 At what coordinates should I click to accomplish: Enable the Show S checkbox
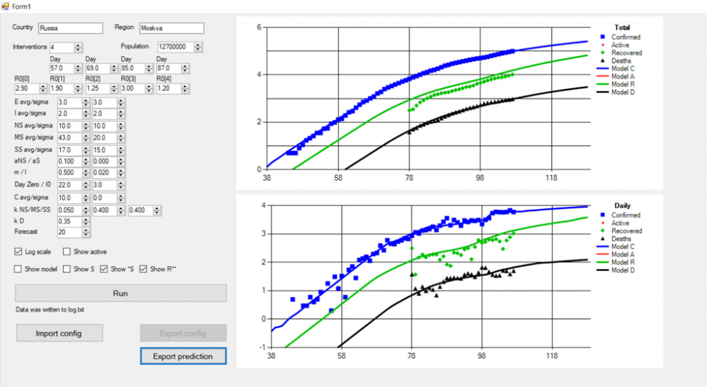click(67, 269)
